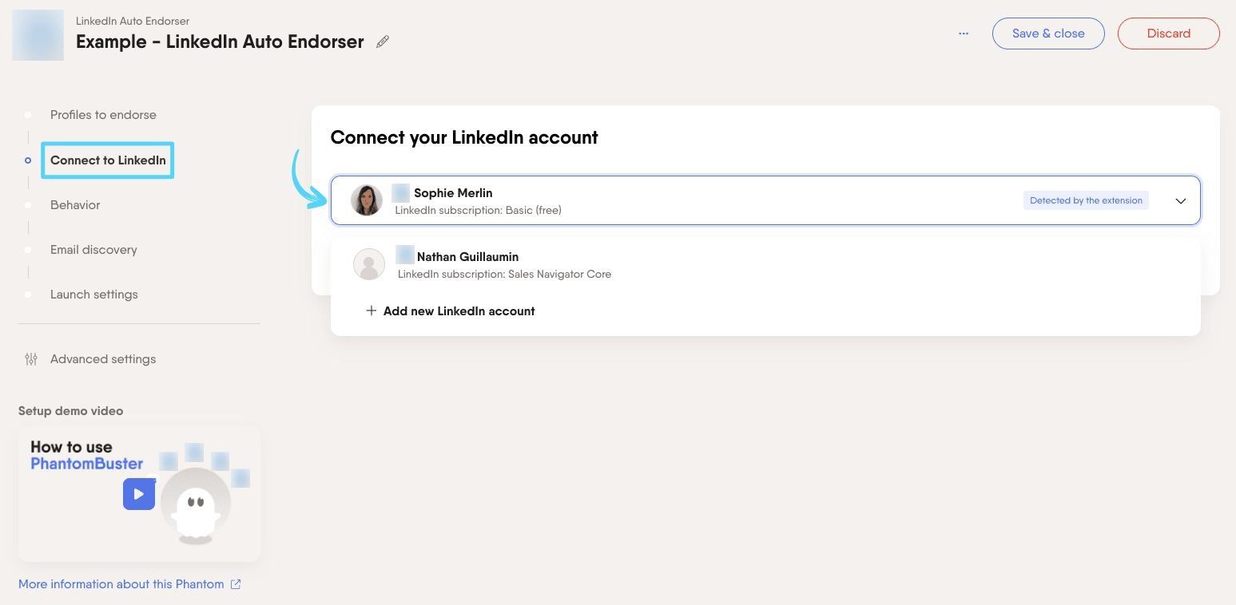Click the Discard button
The image size is (1236, 605).
1168,34
